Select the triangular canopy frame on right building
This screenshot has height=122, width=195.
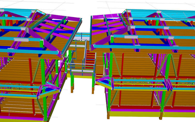(x=104, y=83)
